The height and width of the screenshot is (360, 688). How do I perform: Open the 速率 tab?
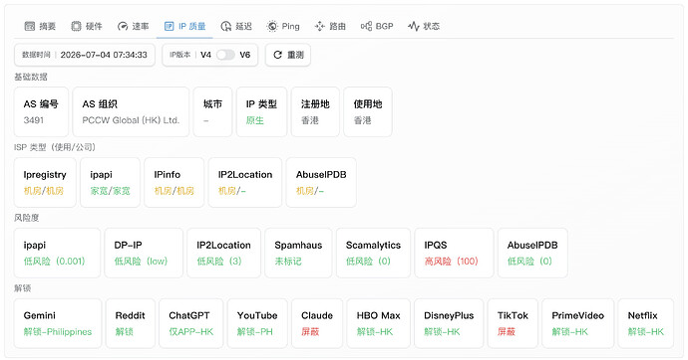click(x=133, y=26)
